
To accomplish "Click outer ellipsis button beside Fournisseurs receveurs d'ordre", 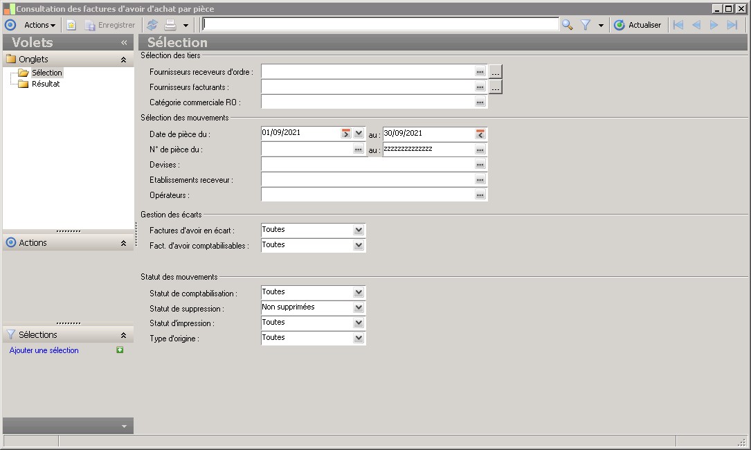I will tap(495, 72).
